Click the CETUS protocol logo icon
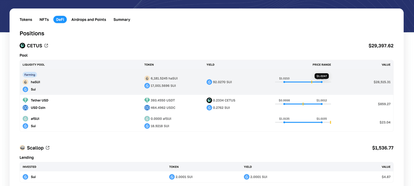The height and width of the screenshot is (186, 414). pos(22,46)
